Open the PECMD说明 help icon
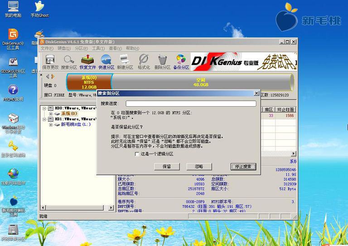 point(13,93)
